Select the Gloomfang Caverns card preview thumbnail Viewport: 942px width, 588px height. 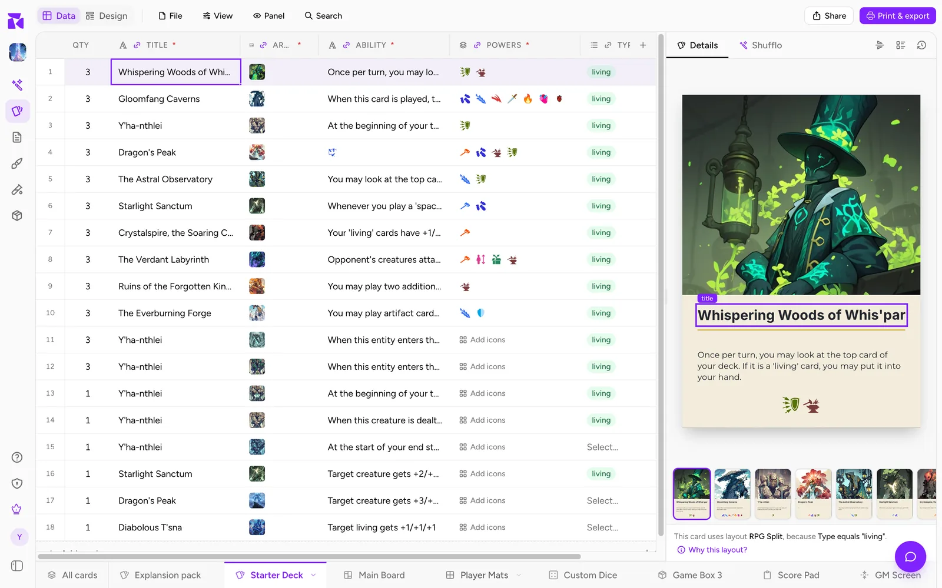pos(732,494)
